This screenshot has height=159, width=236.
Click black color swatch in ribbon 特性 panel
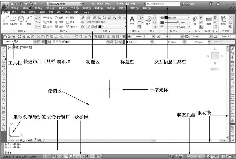point(166,18)
